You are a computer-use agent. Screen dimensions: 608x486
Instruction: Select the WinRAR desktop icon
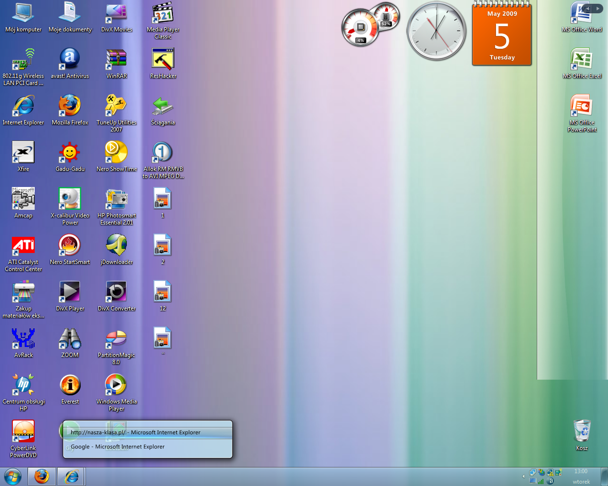(116, 64)
